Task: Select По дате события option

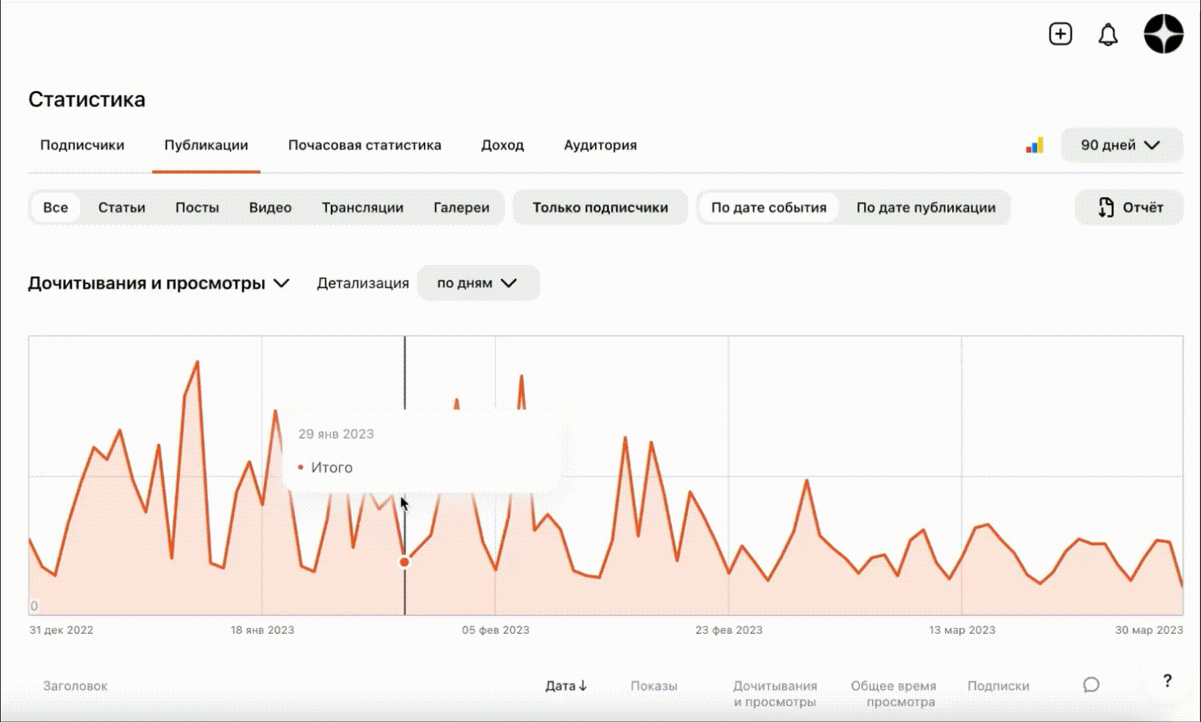Action: pyautogui.click(x=768, y=207)
